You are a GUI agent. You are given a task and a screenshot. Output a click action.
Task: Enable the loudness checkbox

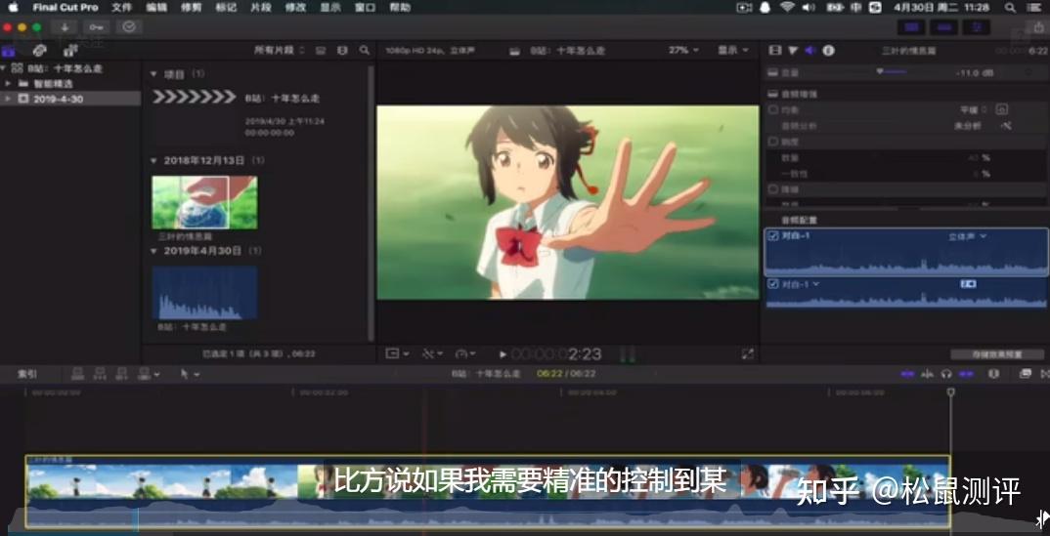click(x=772, y=142)
